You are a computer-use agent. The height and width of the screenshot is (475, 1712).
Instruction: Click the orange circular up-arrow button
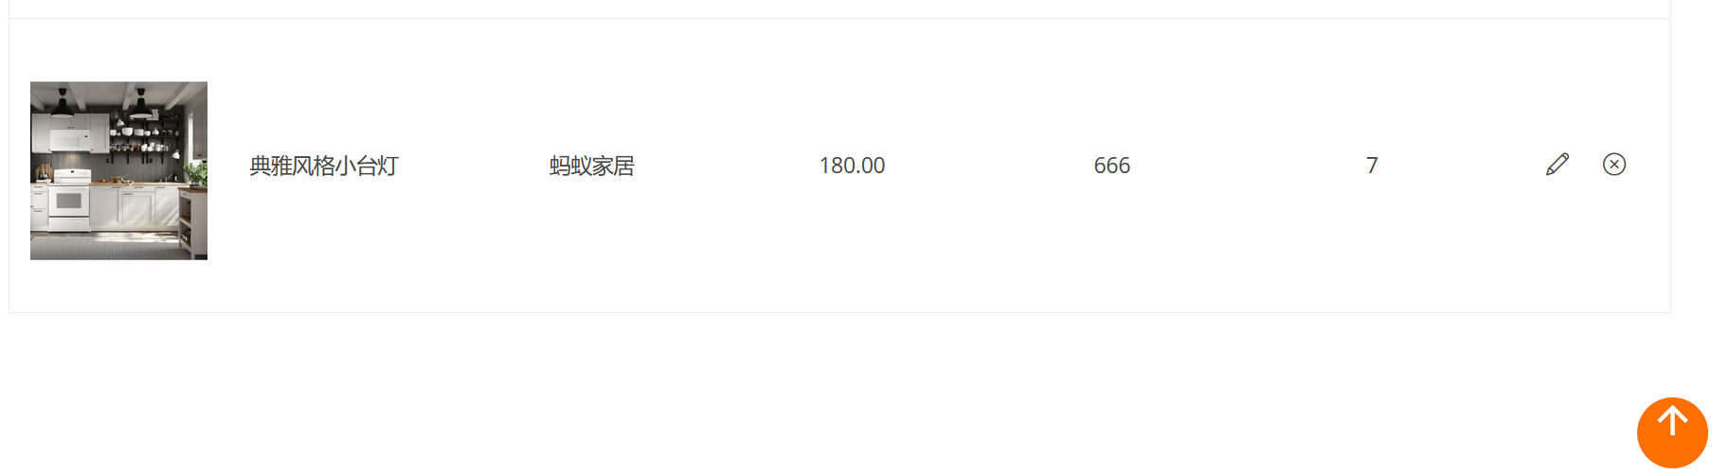pos(1672,432)
